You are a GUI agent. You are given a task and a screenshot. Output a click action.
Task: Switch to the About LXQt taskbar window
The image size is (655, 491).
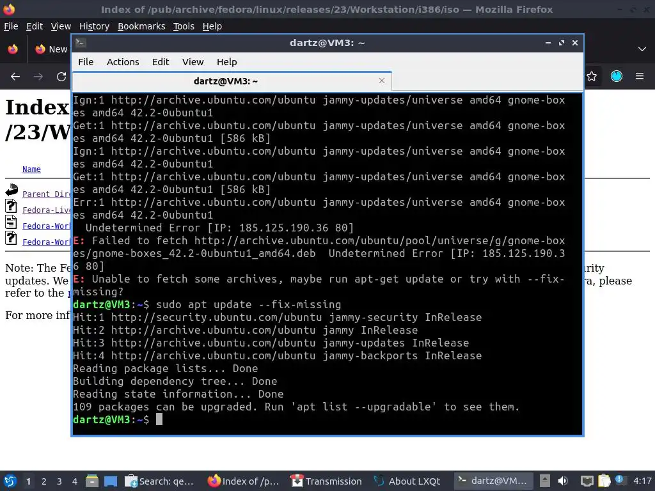click(407, 481)
